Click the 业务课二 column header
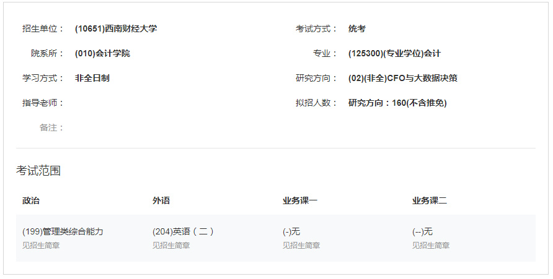 (430, 200)
